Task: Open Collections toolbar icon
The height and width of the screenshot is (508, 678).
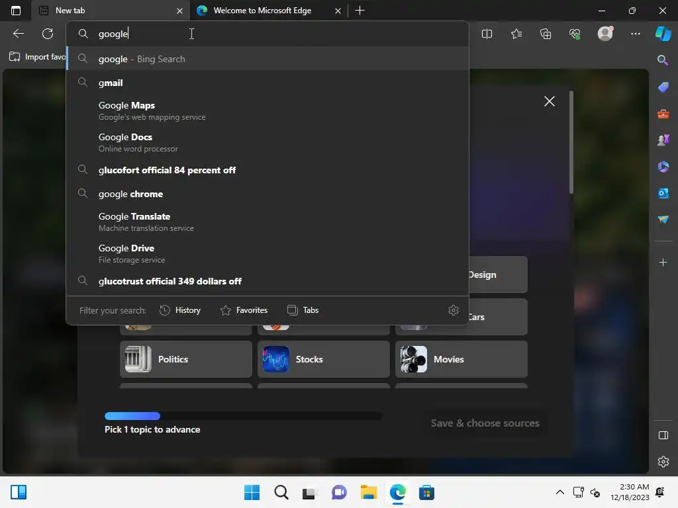Action: [546, 34]
